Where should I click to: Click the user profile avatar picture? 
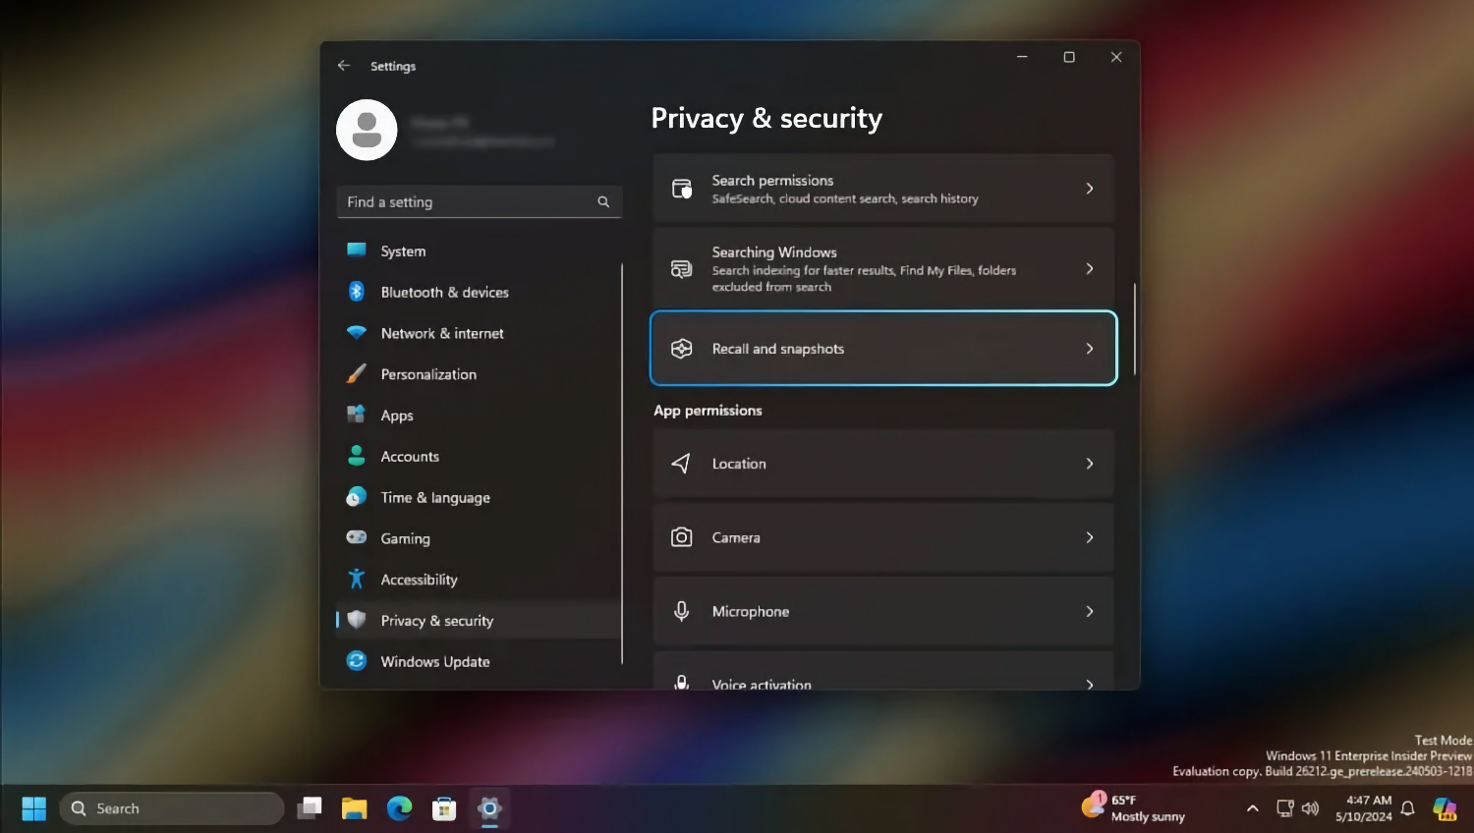(x=367, y=130)
